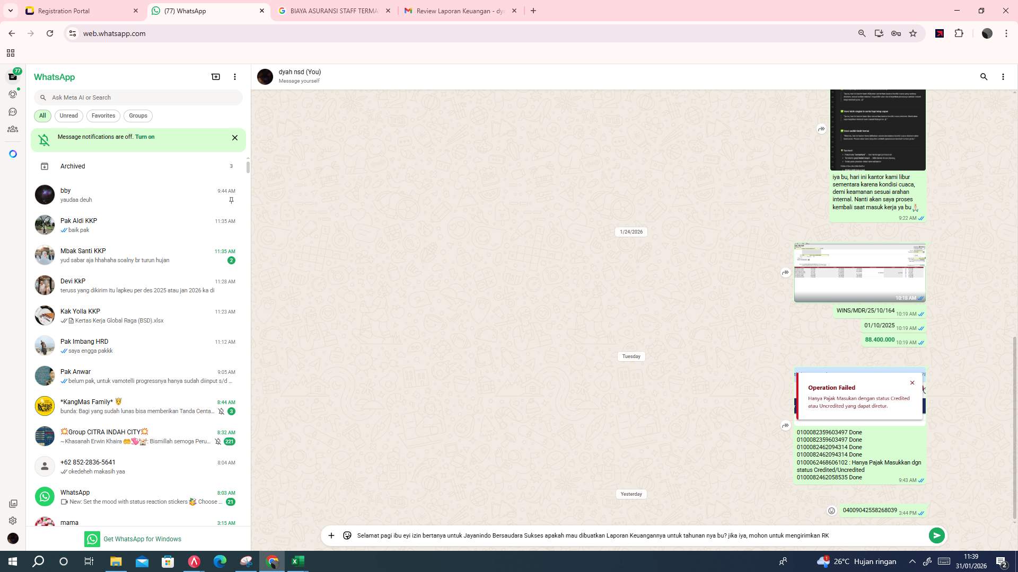The image size is (1018, 572).
Task: Search within this conversation
Action: [x=984, y=77]
